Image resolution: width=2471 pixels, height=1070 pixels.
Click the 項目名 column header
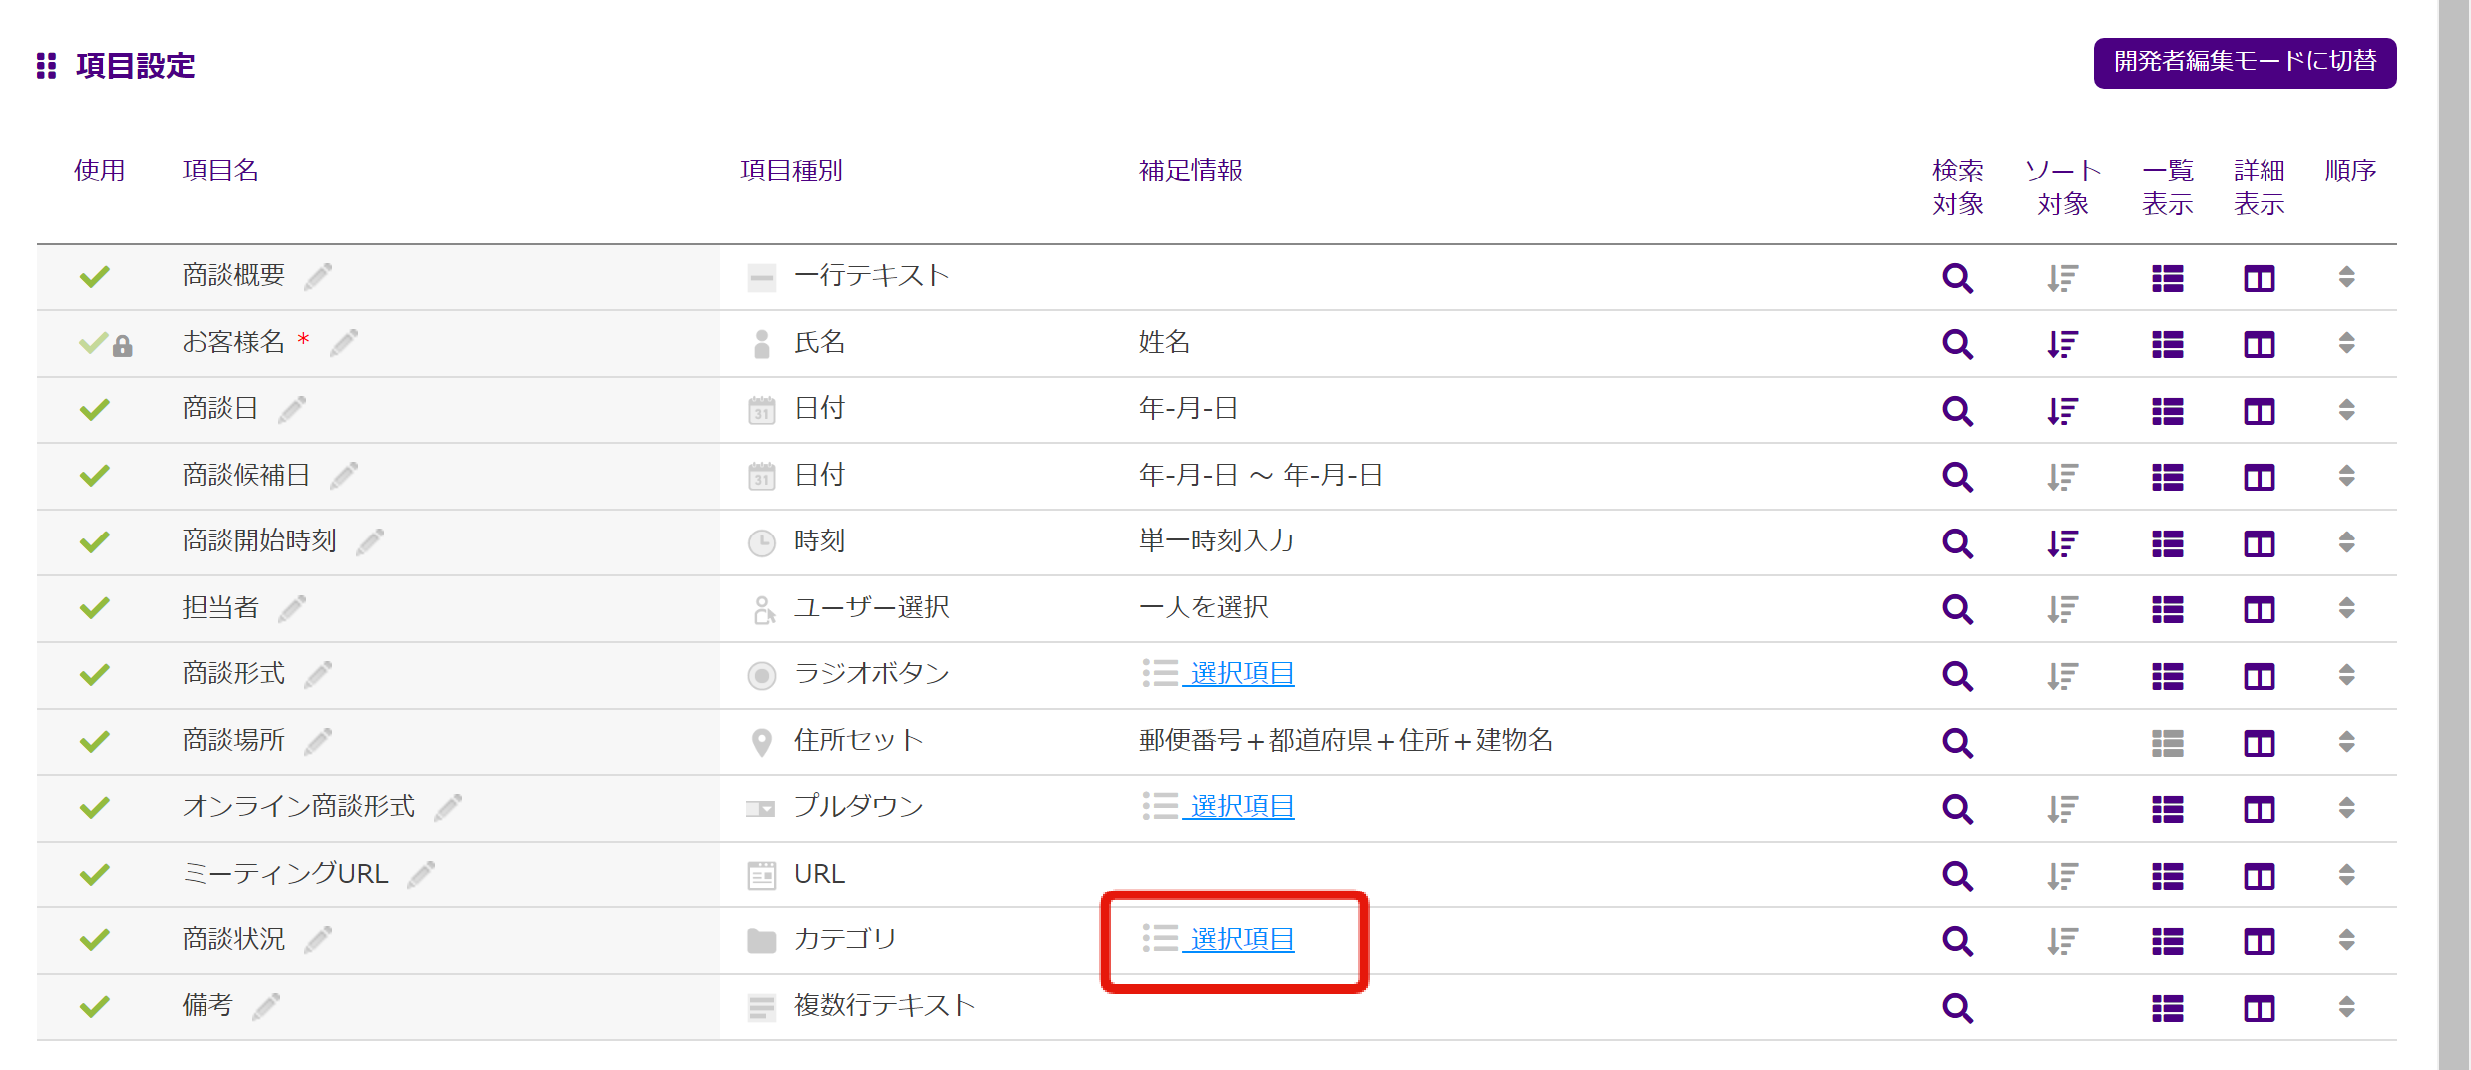coord(220,171)
